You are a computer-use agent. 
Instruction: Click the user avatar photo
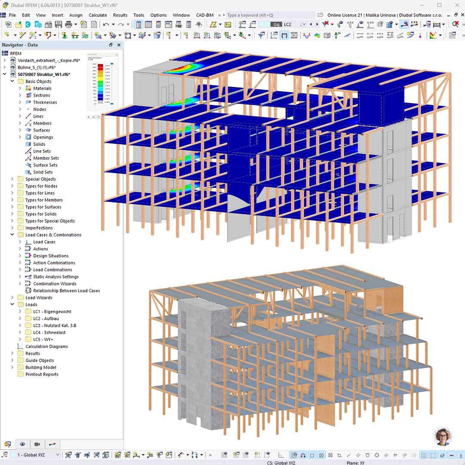pos(443,436)
